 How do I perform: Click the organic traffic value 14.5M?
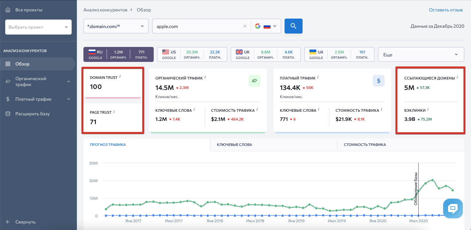(x=165, y=88)
